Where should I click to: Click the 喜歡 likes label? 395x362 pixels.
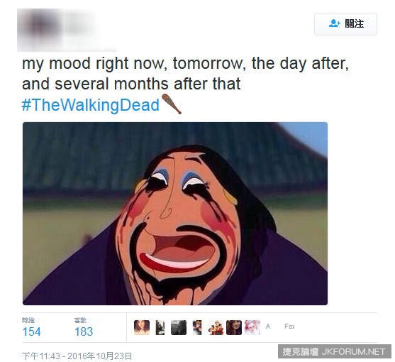coord(80,320)
